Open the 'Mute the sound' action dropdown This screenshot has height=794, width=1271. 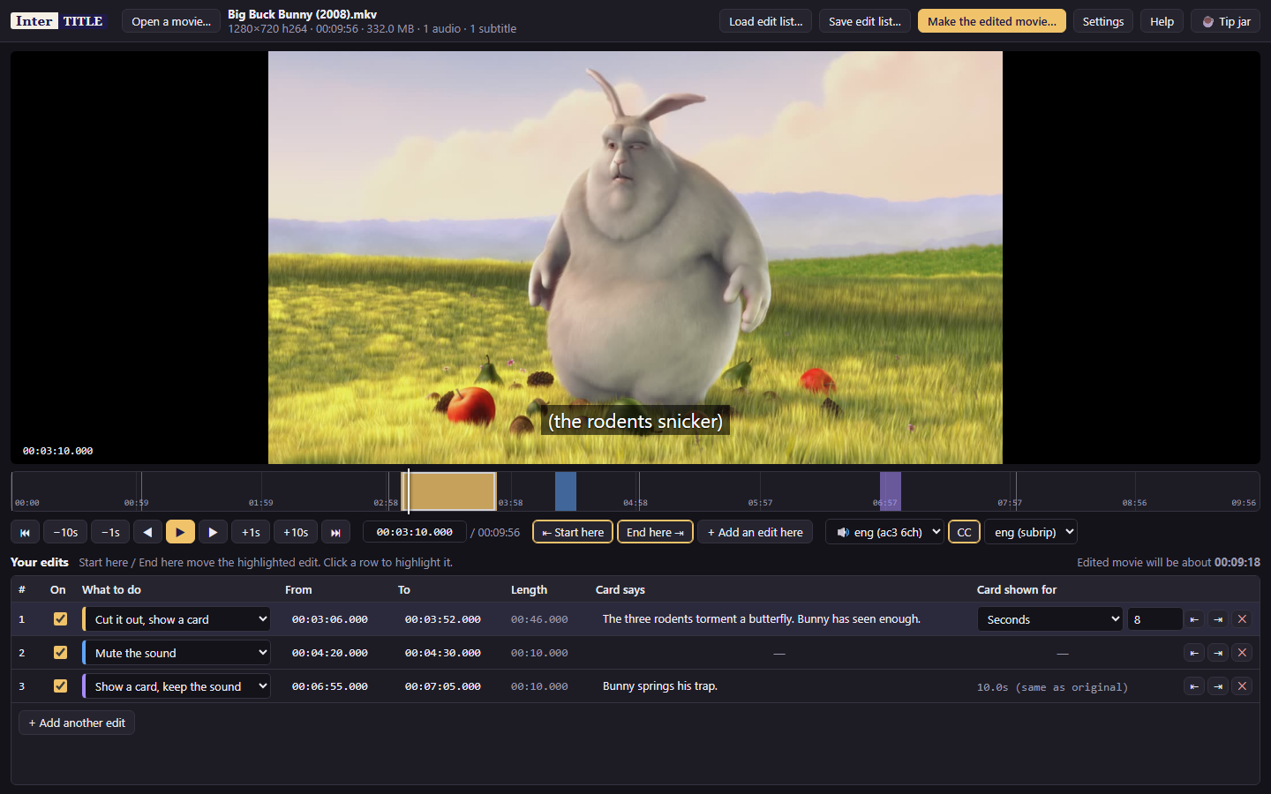(x=177, y=653)
